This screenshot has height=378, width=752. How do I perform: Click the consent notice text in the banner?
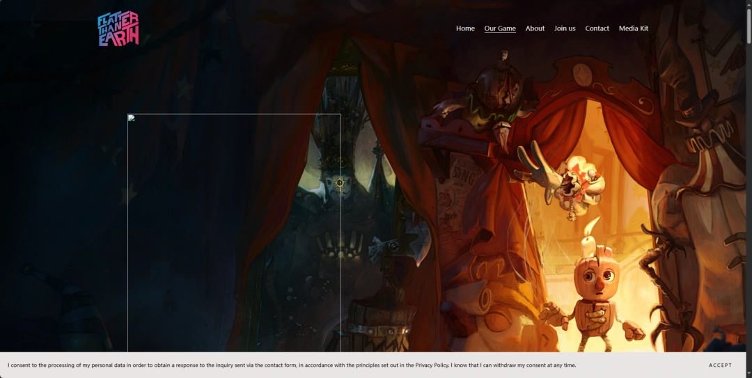[292, 365]
